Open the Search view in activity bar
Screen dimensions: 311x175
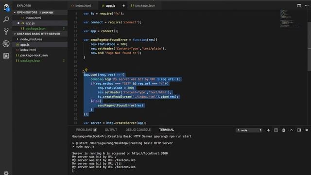tap(6, 19)
